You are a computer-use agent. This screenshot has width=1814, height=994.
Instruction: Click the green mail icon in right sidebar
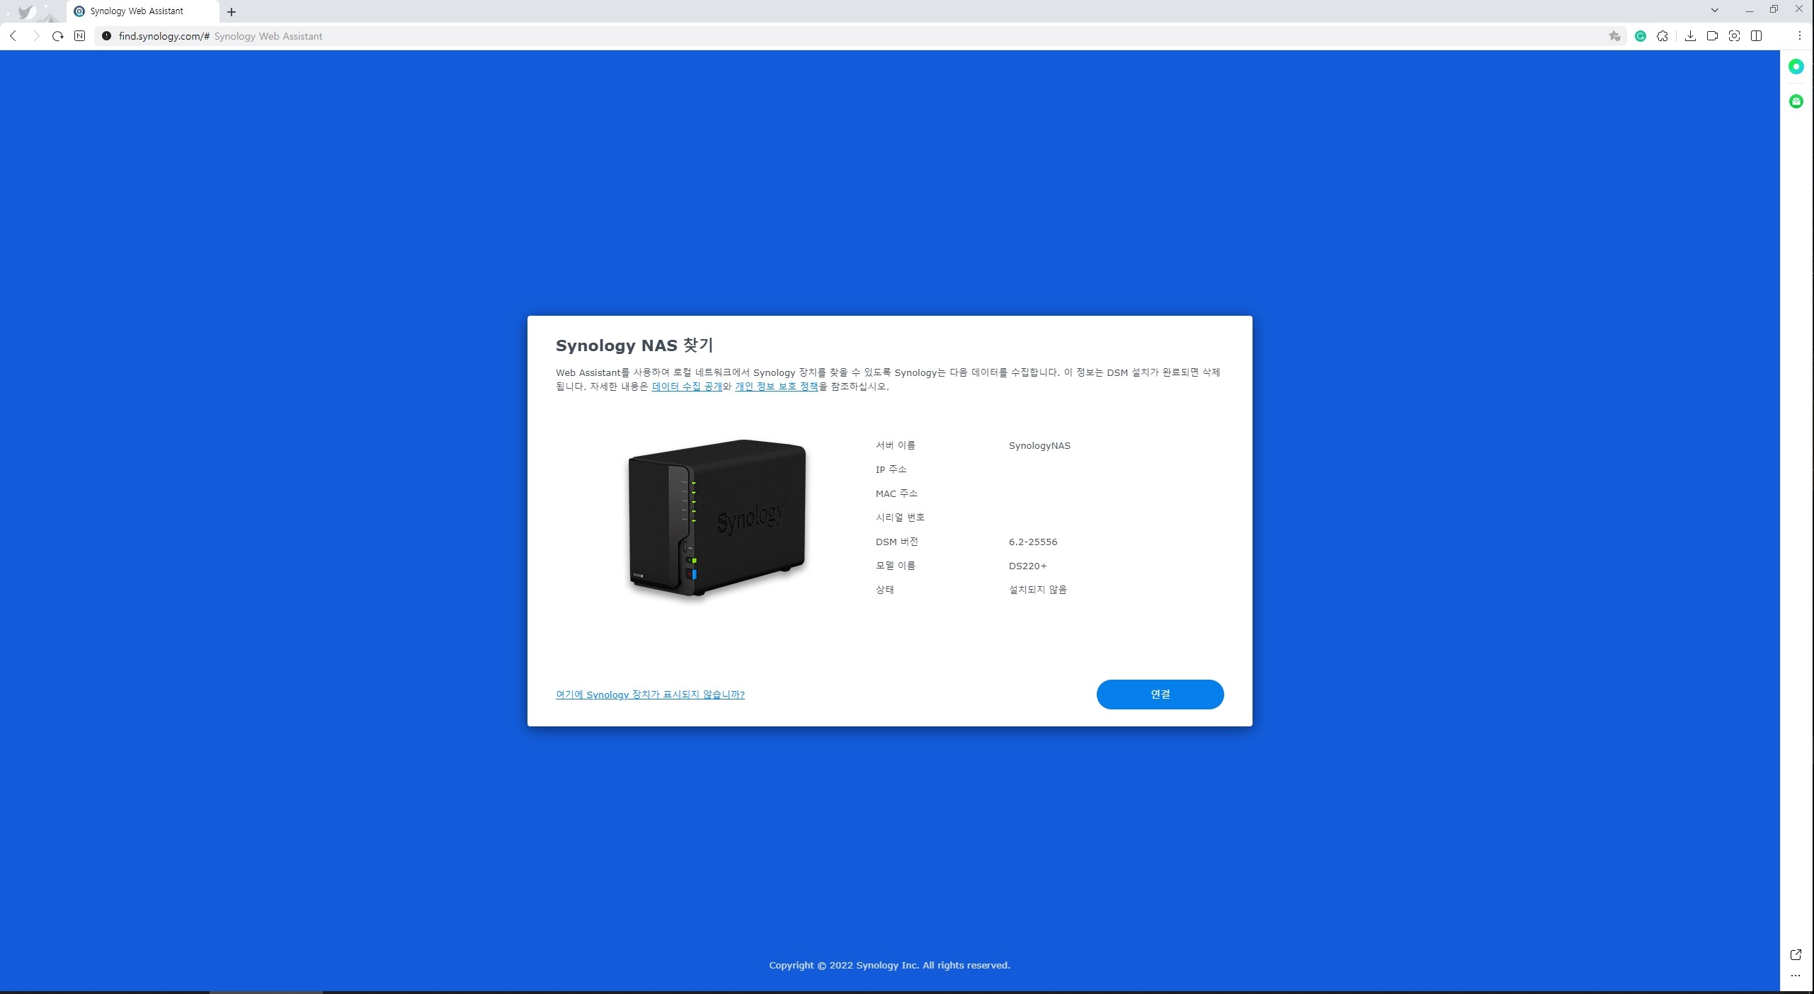(x=1796, y=101)
